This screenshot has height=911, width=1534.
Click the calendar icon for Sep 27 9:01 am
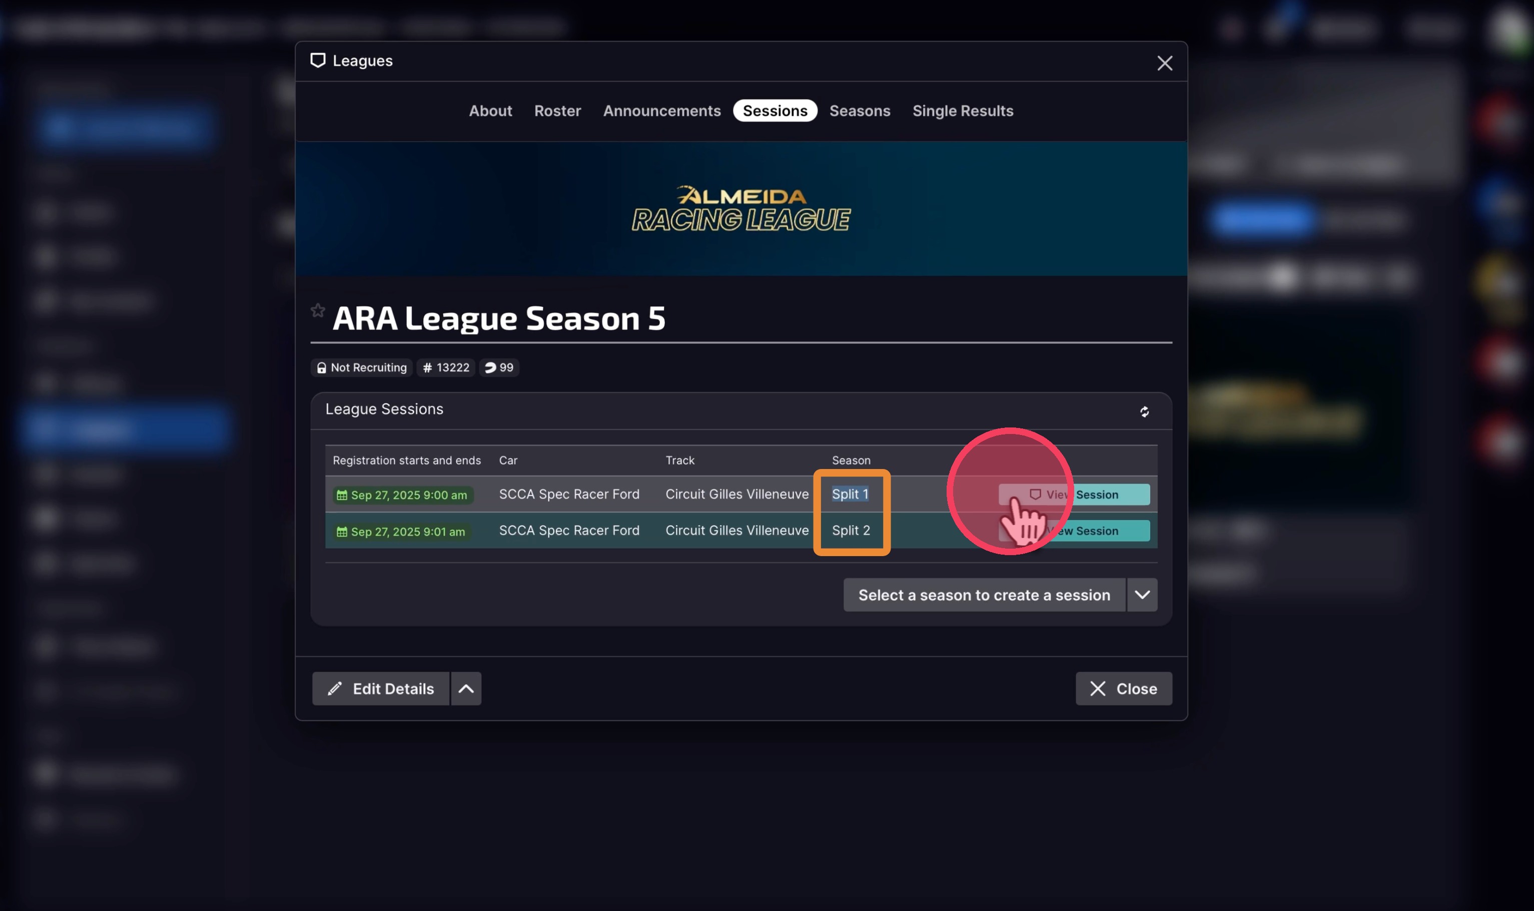coord(342,532)
